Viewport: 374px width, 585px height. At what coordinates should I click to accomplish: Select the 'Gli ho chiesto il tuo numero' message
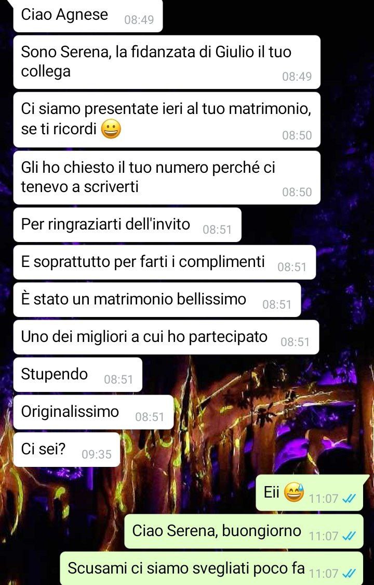pos(167,177)
